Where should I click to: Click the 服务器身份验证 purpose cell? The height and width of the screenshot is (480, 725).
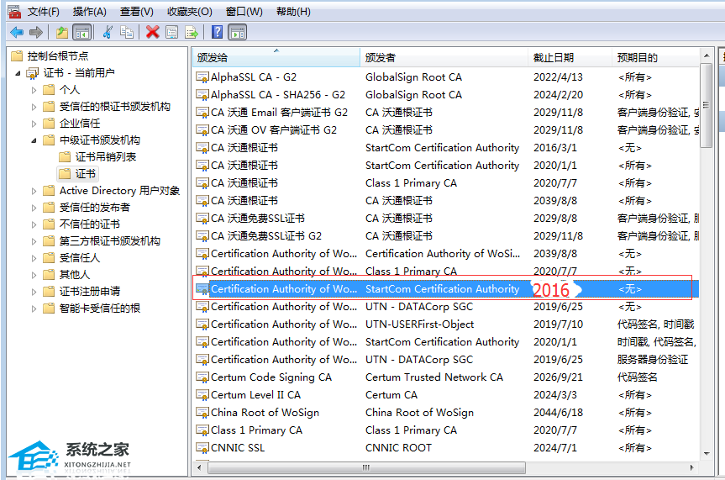[653, 360]
